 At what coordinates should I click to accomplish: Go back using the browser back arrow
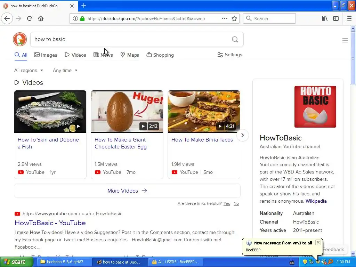click(7, 18)
